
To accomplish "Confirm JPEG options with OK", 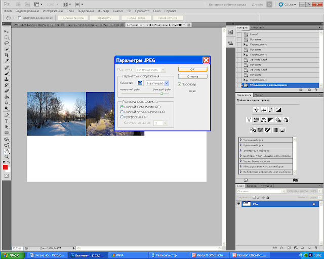I will click(x=192, y=69).
